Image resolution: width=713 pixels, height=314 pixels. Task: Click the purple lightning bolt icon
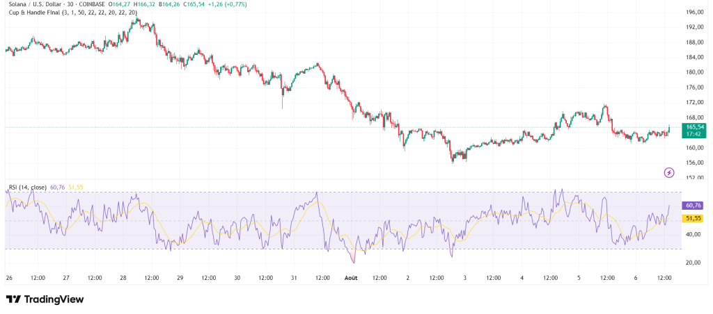[x=669, y=172]
